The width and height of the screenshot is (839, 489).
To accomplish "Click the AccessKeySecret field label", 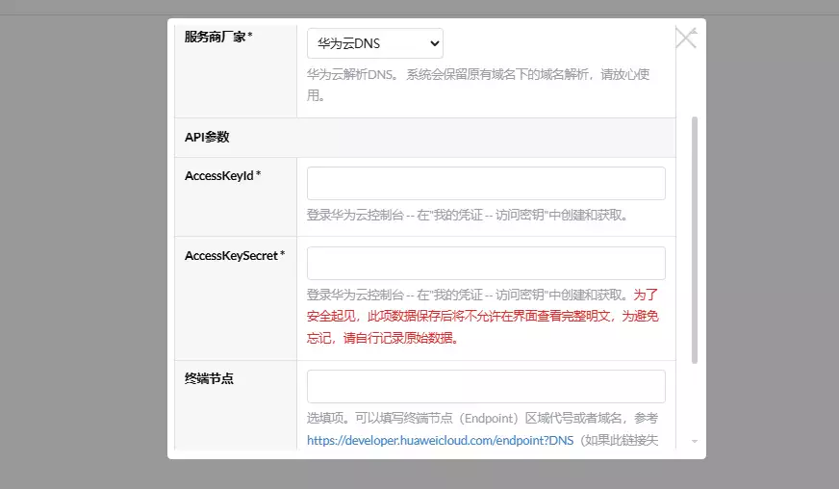I will pos(234,255).
